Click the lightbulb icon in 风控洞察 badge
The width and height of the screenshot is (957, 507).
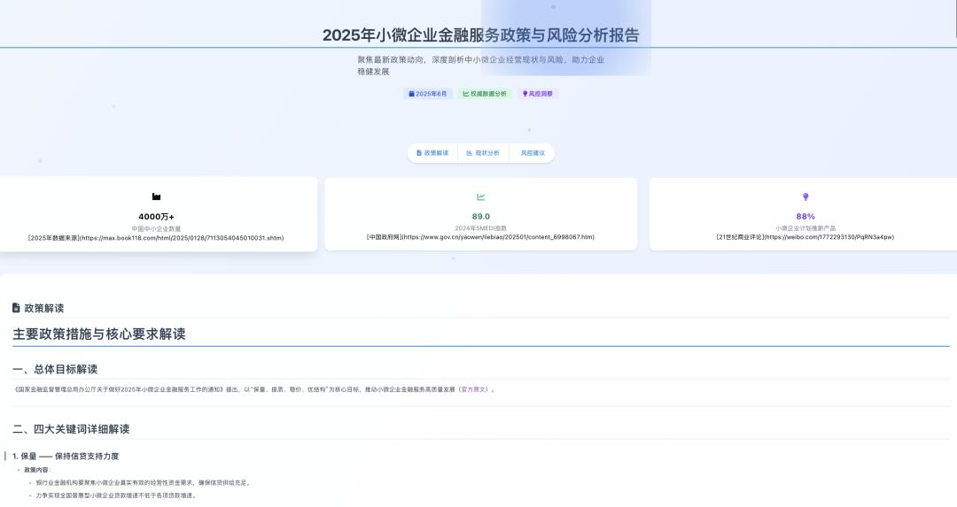(525, 94)
